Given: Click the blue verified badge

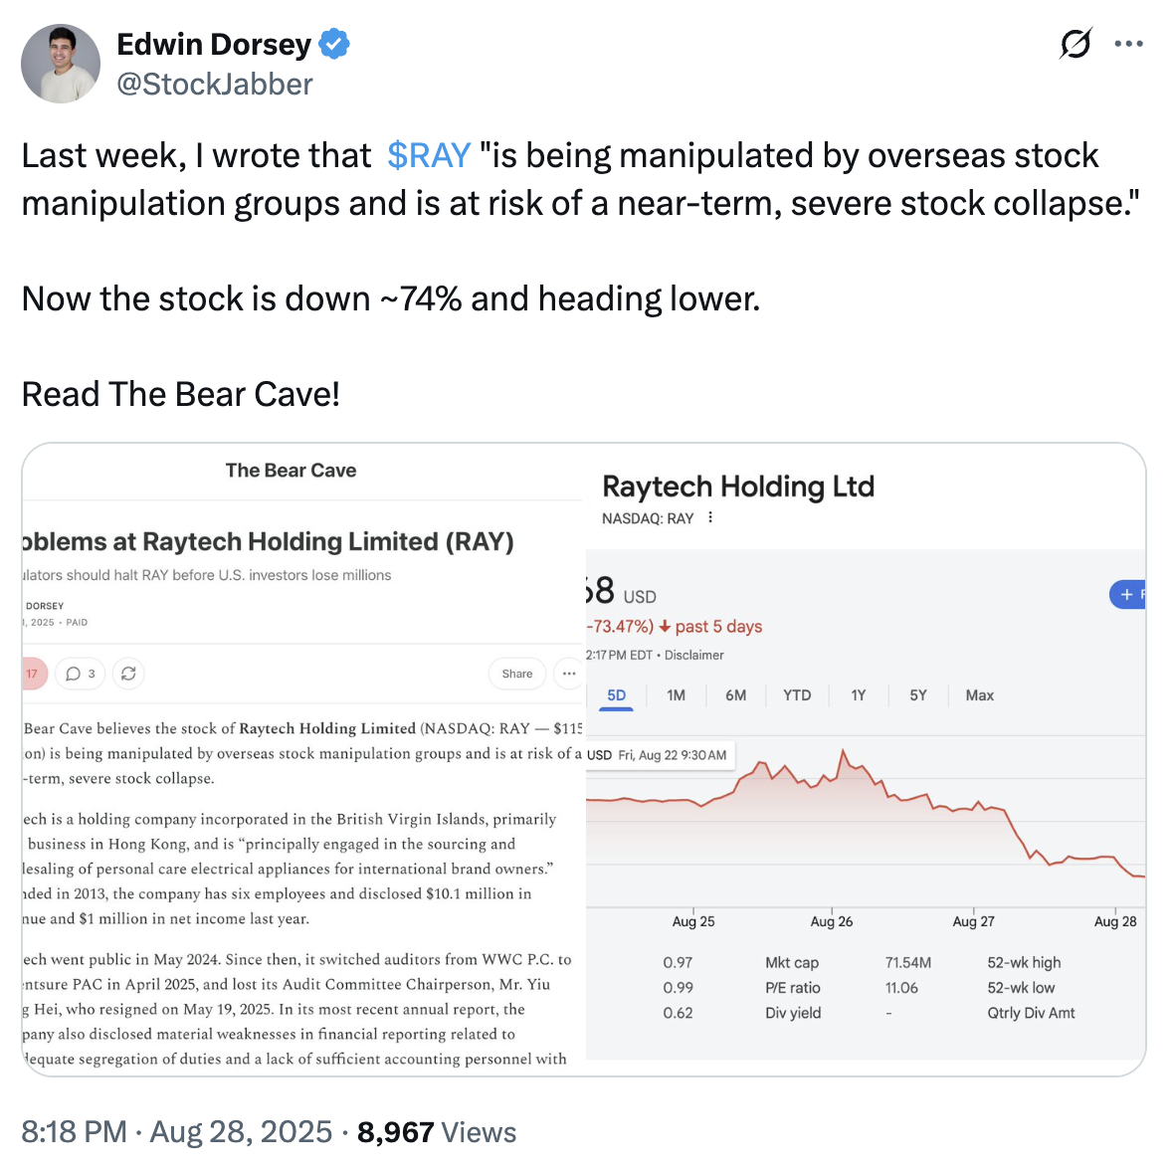Looking at the screenshot, I should tap(334, 45).
